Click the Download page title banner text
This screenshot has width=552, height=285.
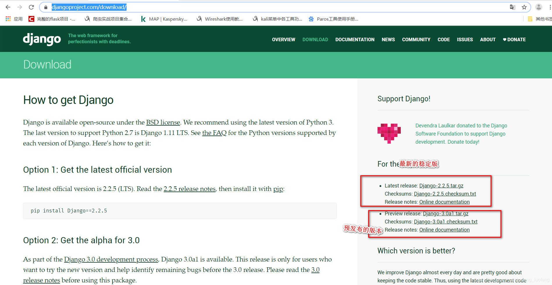coord(47,64)
